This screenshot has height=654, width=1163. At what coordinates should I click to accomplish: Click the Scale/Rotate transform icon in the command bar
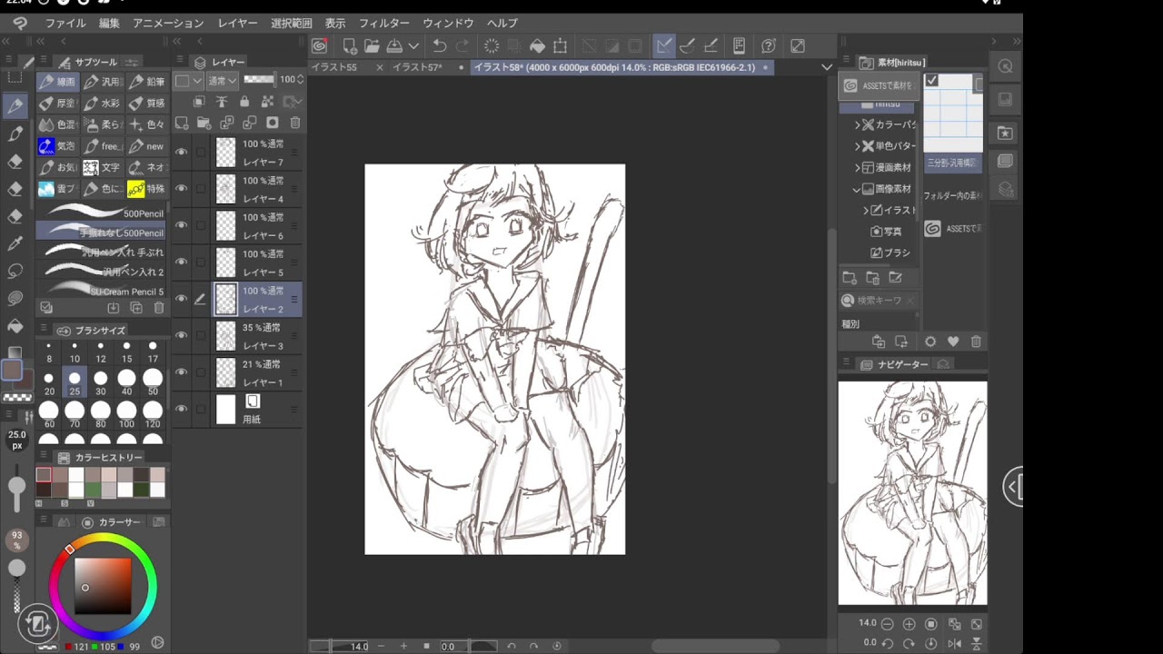(x=561, y=45)
